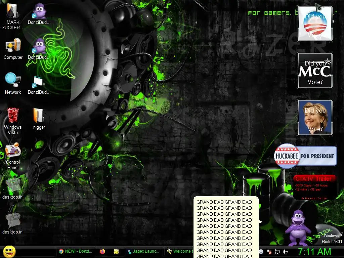Switch to the Jagex Launcher taskbar item
344x258 pixels.
coord(143,251)
